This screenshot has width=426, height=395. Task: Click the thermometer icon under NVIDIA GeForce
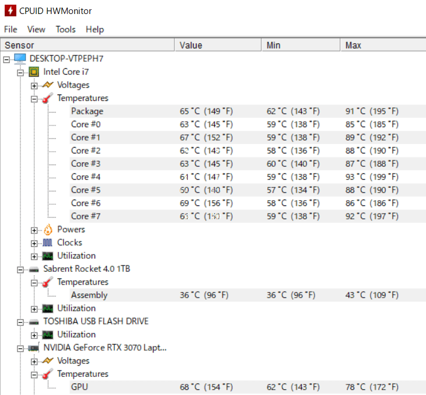click(x=48, y=374)
